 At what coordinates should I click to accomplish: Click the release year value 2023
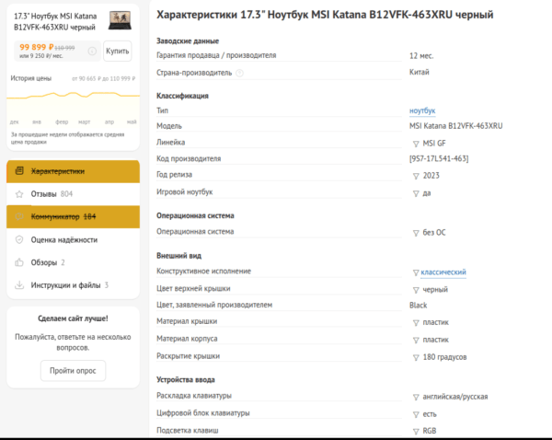(431, 176)
